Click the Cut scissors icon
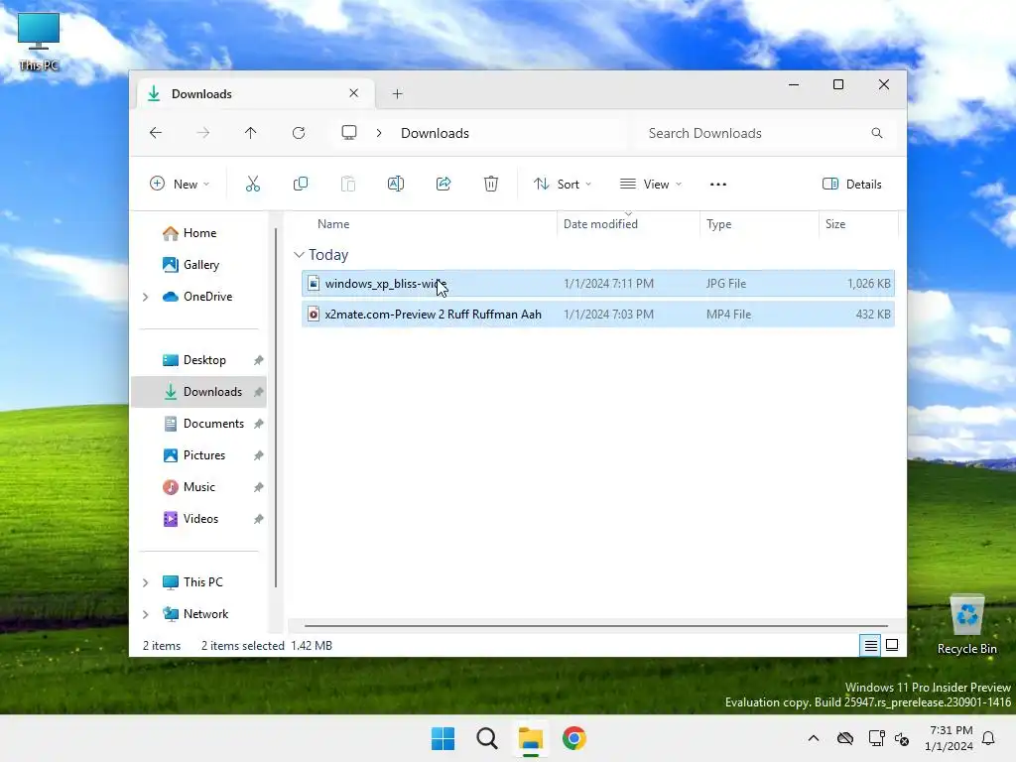The image size is (1016, 762). tap(253, 184)
